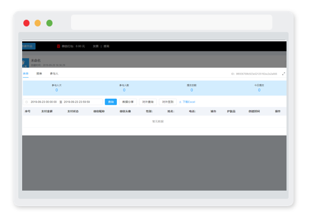
Task: Click the 创建时间 column header
Action: click(254, 111)
